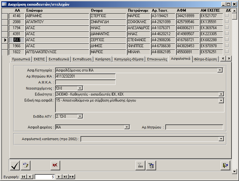Screen dimensions: 239x181
Task: Expand the Νεοεισερχόμενος dropdown
Action: point(80,88)
